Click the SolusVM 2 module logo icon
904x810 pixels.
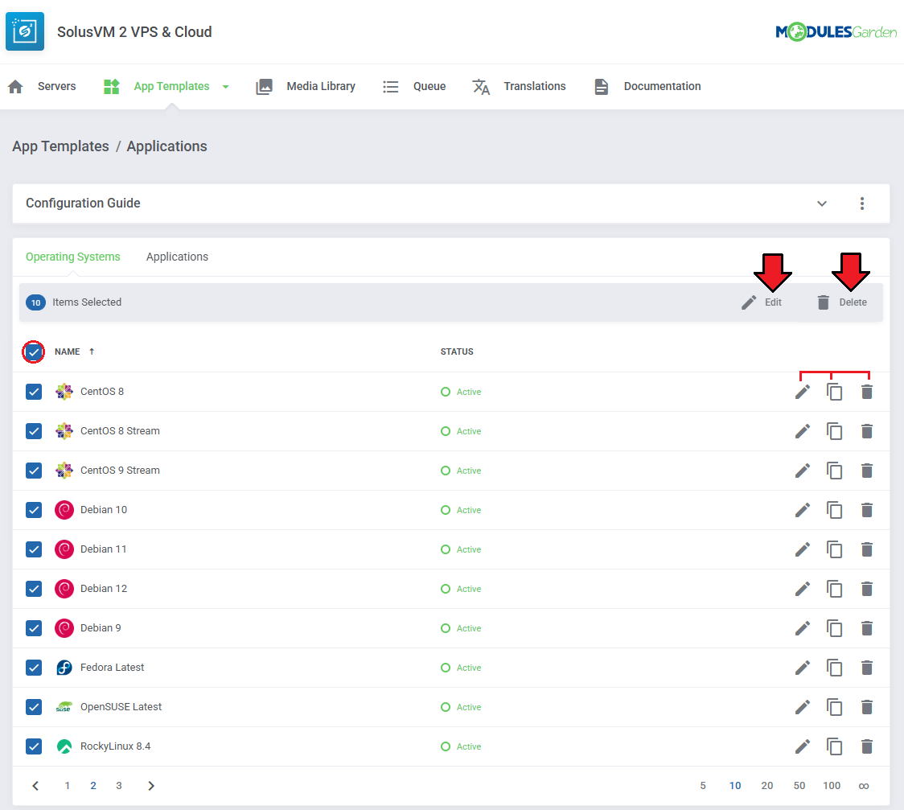25,31
